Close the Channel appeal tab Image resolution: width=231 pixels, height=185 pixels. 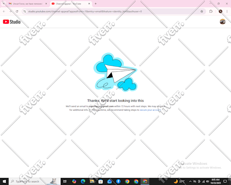pos(89,4)
